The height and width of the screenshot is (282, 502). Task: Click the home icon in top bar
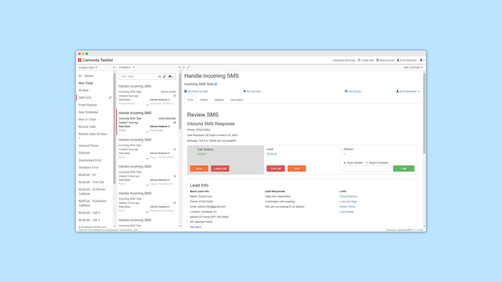(x=421, y=60)
